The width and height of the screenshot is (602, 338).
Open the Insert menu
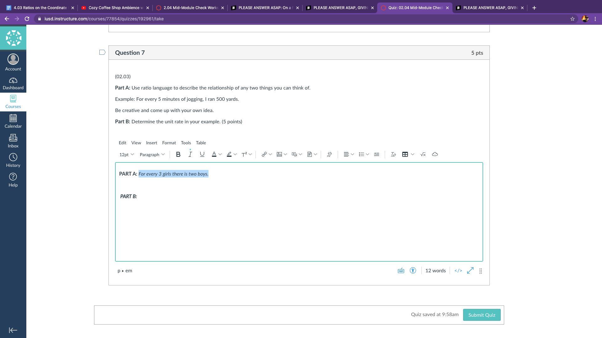(x=151, y=143)
